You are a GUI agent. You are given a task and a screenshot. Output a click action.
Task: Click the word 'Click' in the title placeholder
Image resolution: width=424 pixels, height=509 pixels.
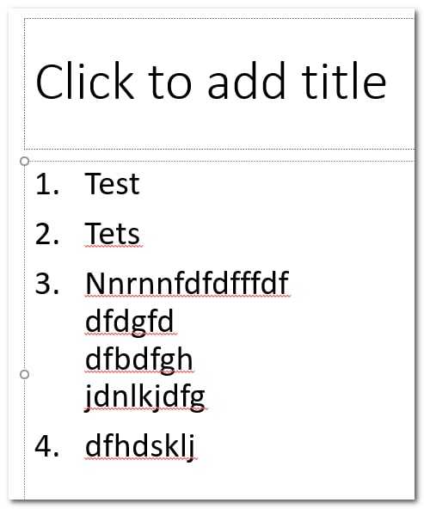(x=85, y=81)
